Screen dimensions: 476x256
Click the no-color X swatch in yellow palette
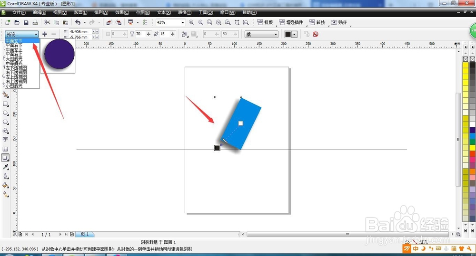tap(466, 59)
